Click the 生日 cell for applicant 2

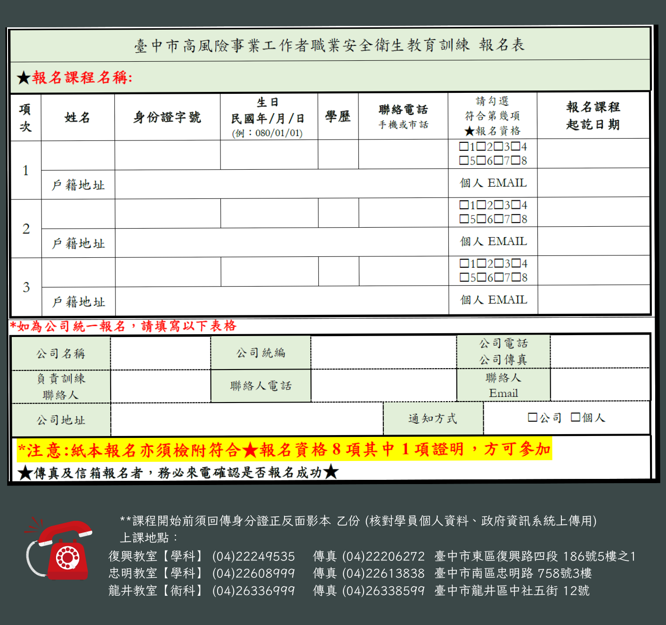(x=269, y=213)
